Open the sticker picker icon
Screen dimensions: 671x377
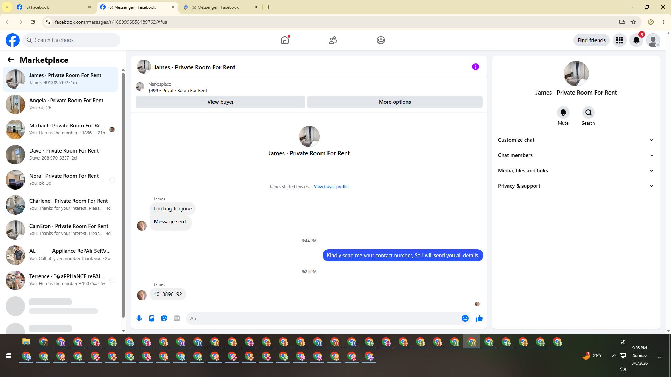(x=164, y=318)
